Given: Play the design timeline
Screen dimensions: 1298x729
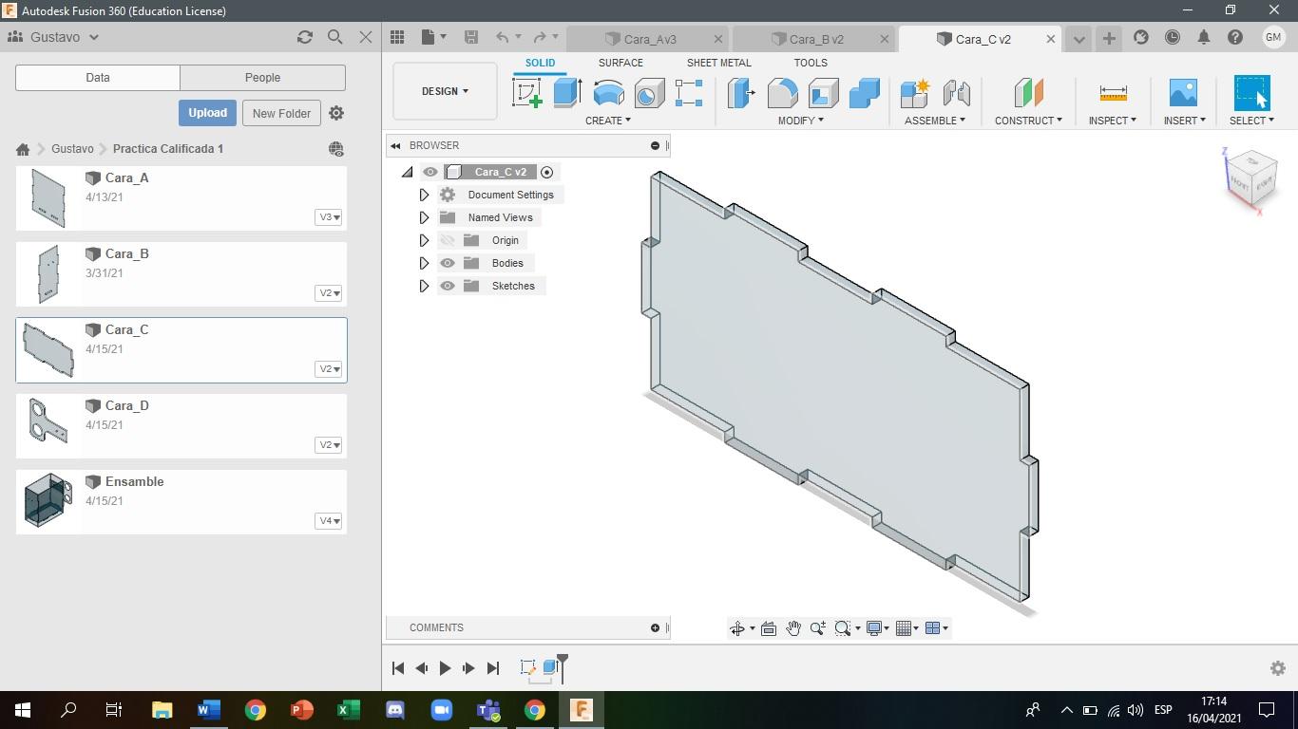Looking at the screenshot, I should click(445, 668).
